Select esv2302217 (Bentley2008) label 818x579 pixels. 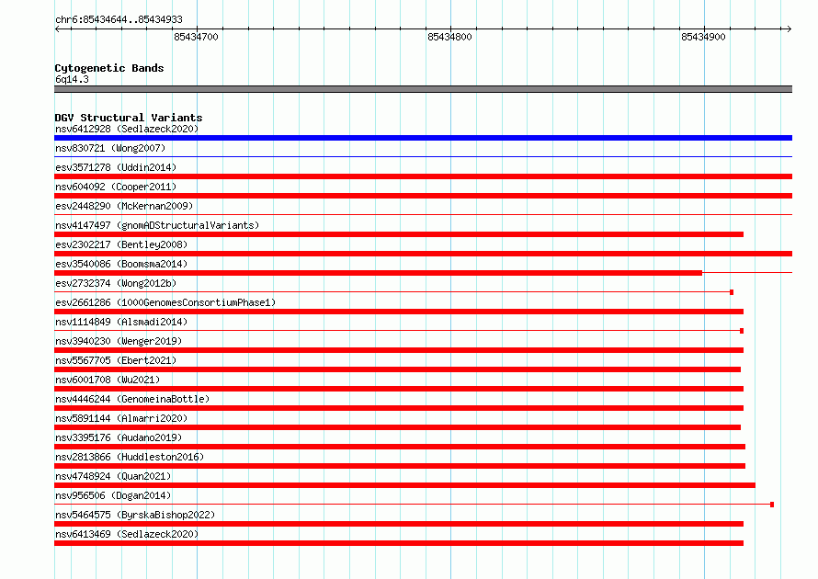[121, 244]
